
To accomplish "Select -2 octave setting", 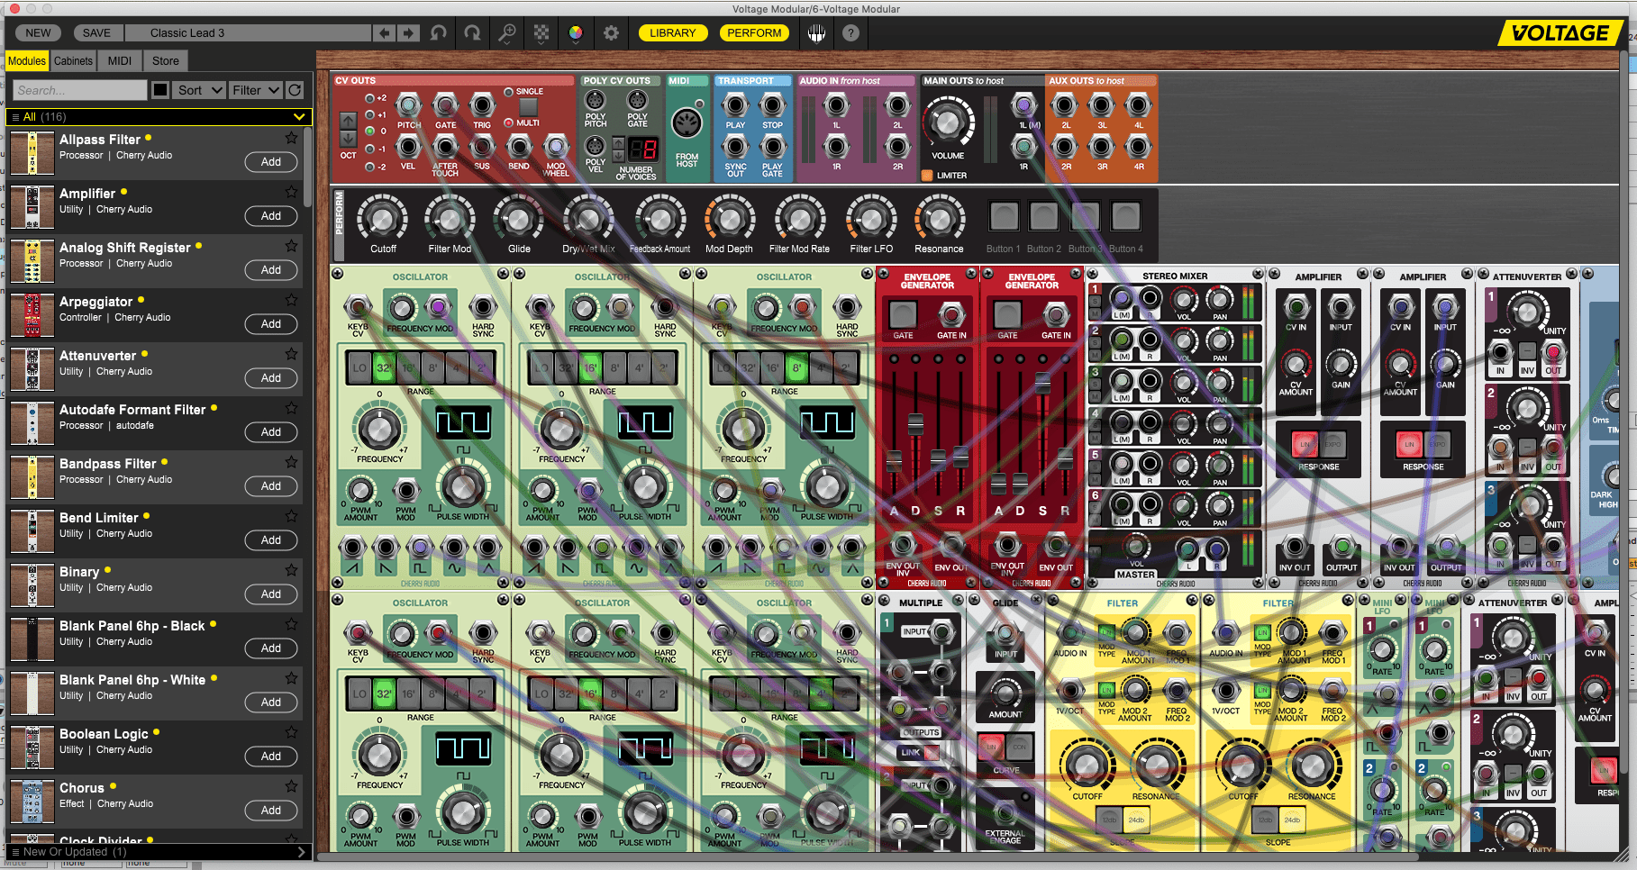I will [x=369, y=167].
